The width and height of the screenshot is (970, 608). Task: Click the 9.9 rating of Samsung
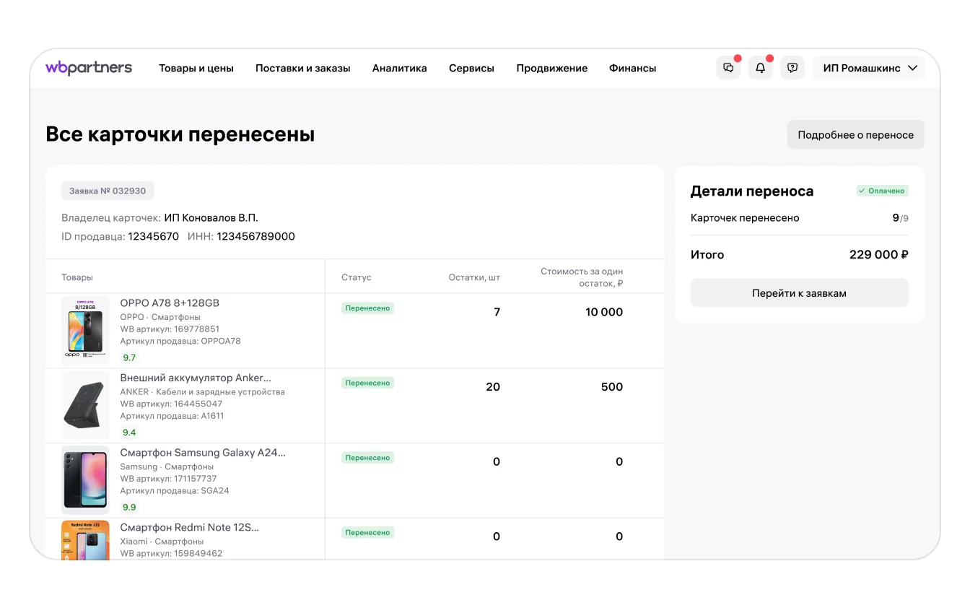coord(129,507)
